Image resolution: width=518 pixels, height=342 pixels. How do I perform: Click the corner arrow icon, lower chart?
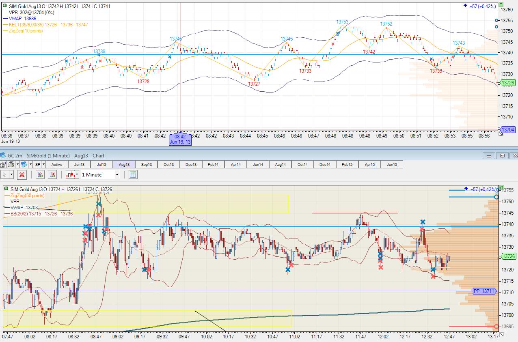(502, 334)
